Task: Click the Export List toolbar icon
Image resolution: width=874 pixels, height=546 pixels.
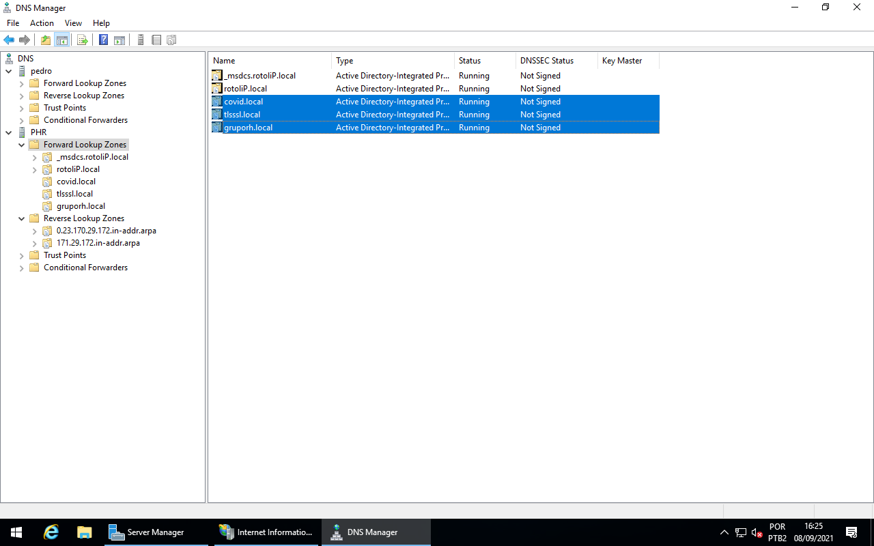Action: click(x=83, y=40)
